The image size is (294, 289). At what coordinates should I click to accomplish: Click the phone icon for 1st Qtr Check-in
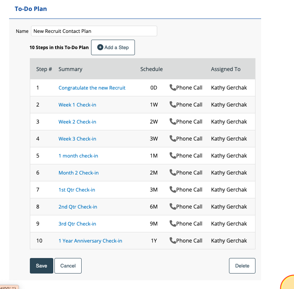[x=173, y=190]
